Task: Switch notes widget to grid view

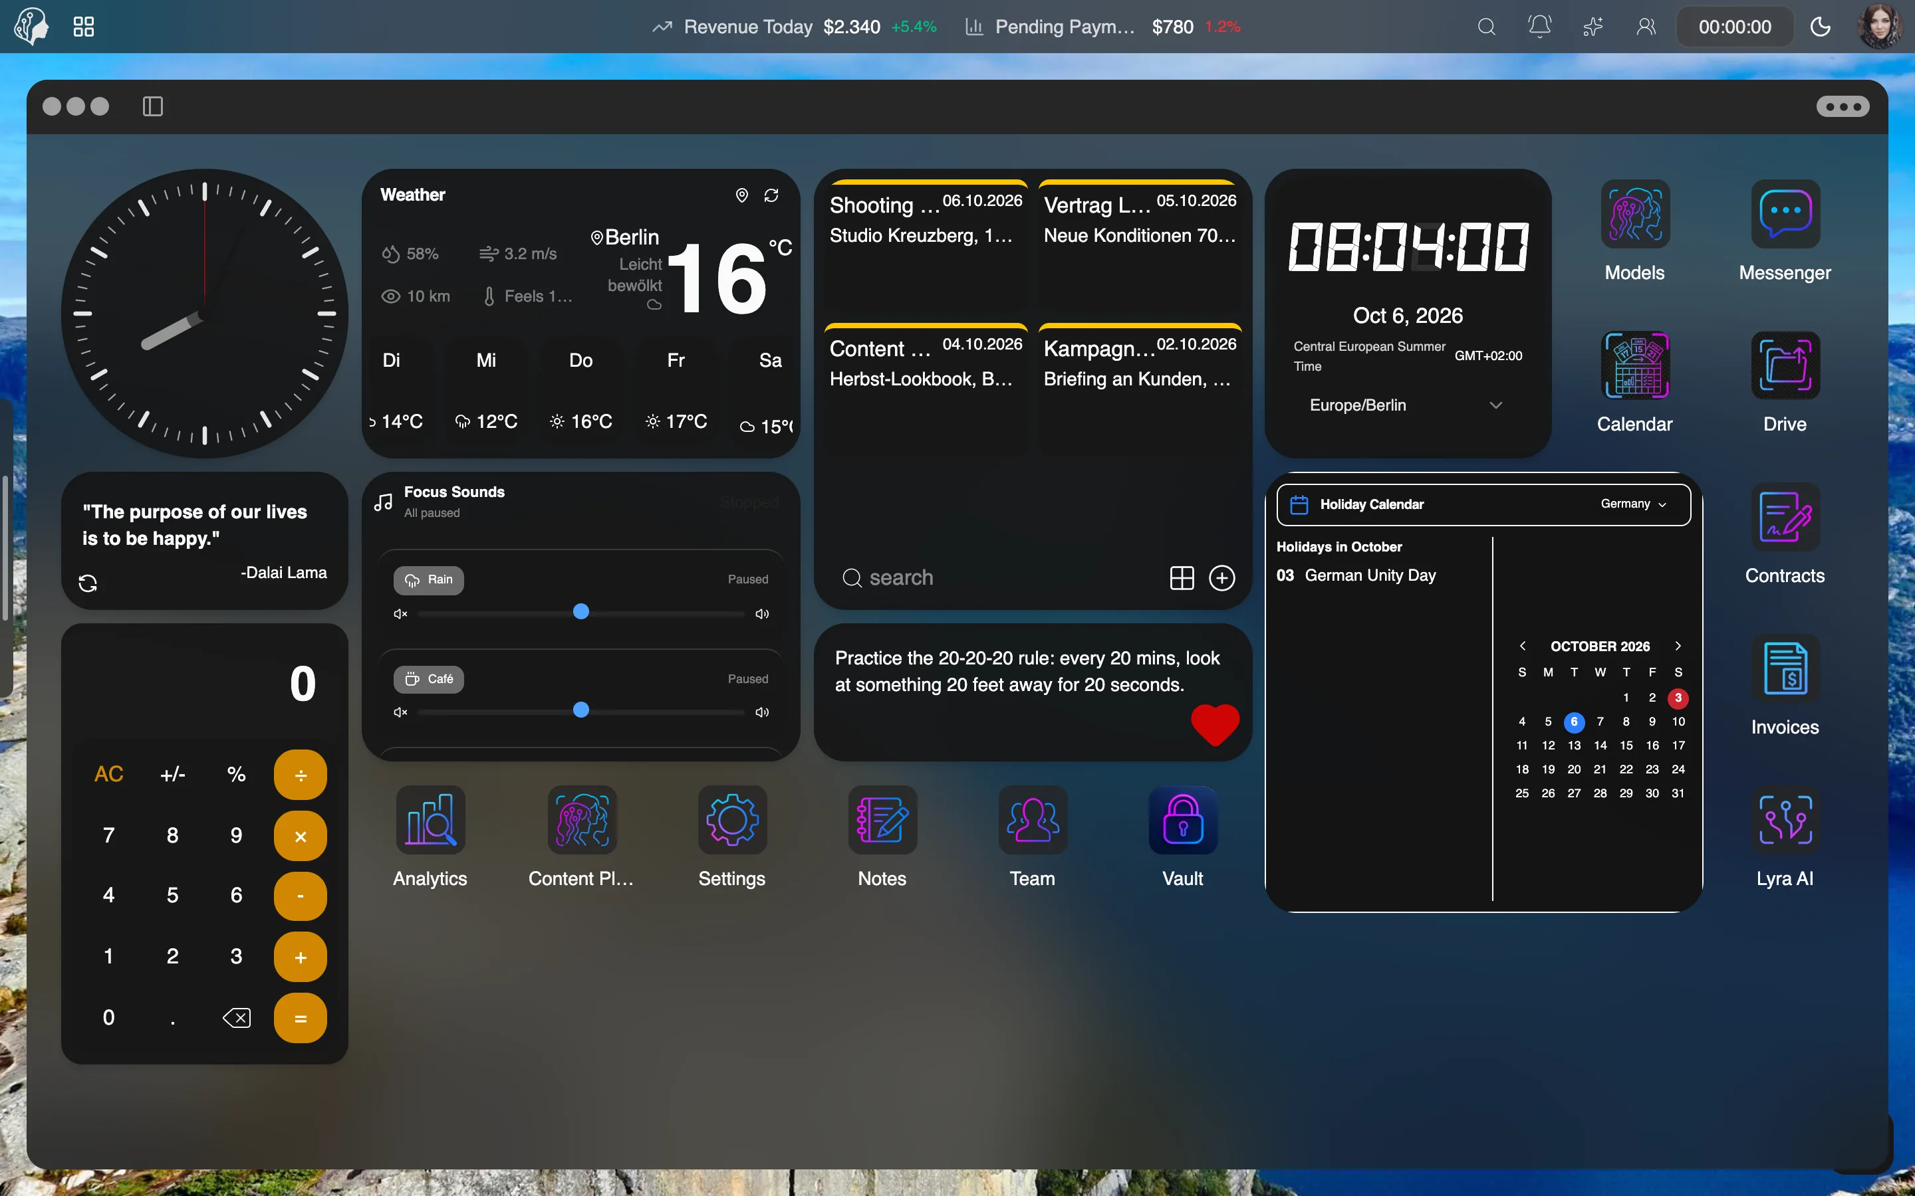Action: pyautogui.click(x=1182, y=578)
